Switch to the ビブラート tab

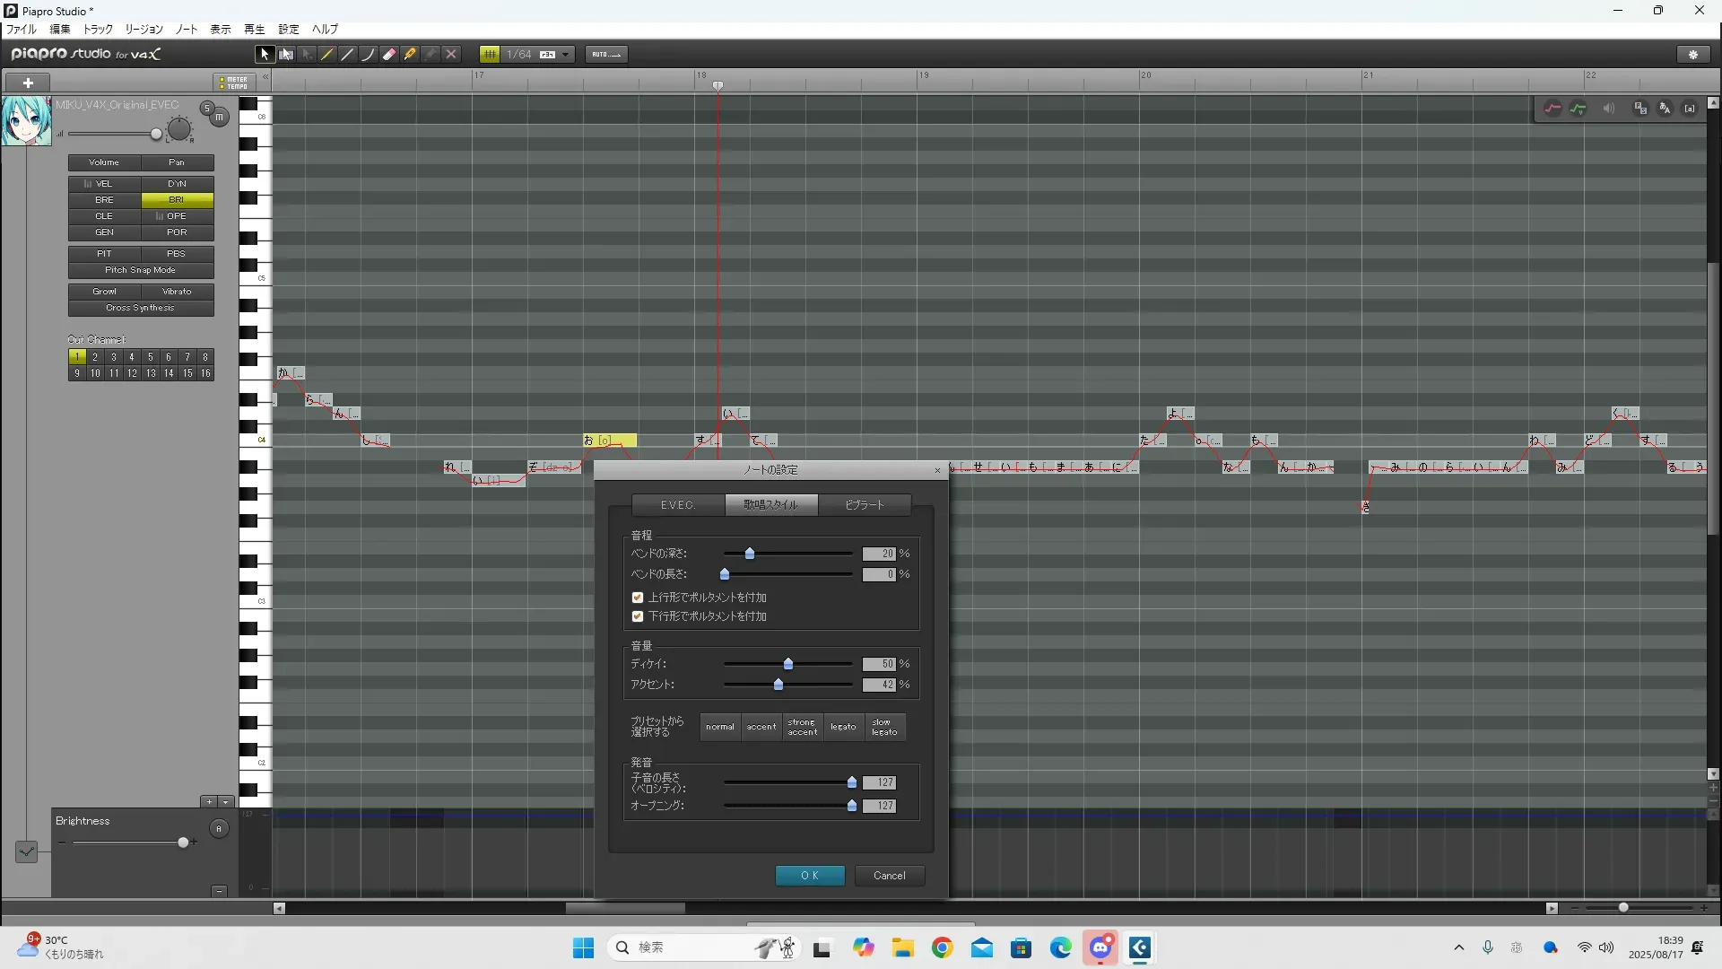[x=865, y=505]
